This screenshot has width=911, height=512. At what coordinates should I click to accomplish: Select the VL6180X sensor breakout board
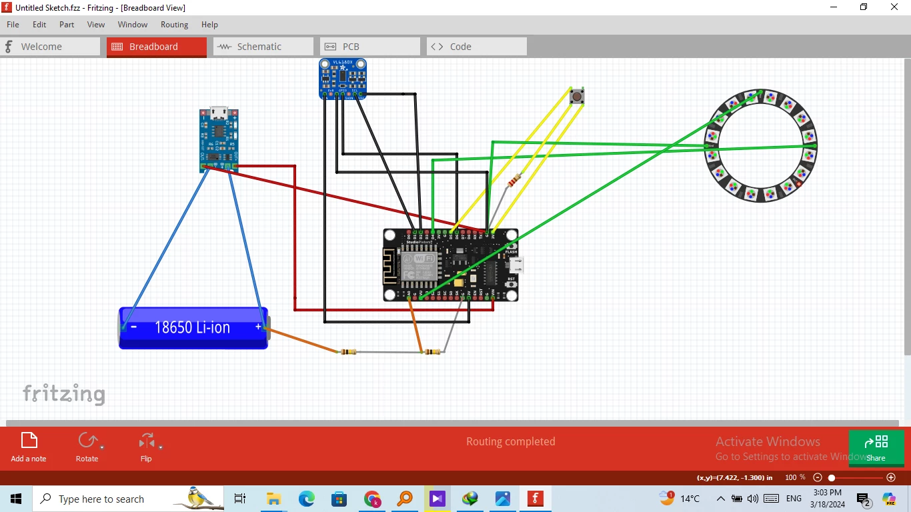[343, 79]
